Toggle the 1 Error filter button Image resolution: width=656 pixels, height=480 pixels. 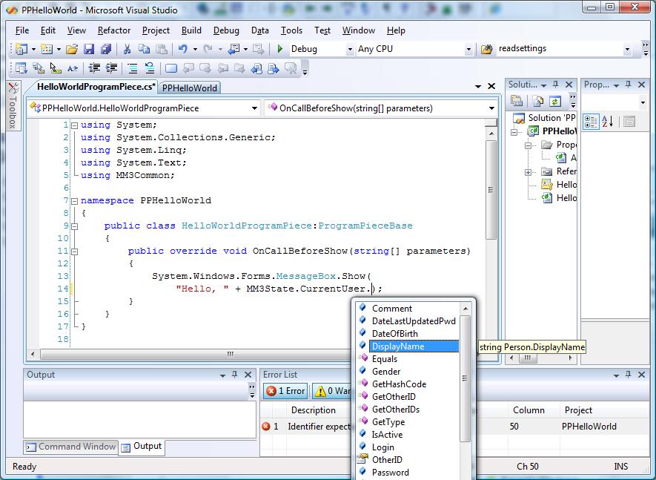285,391
